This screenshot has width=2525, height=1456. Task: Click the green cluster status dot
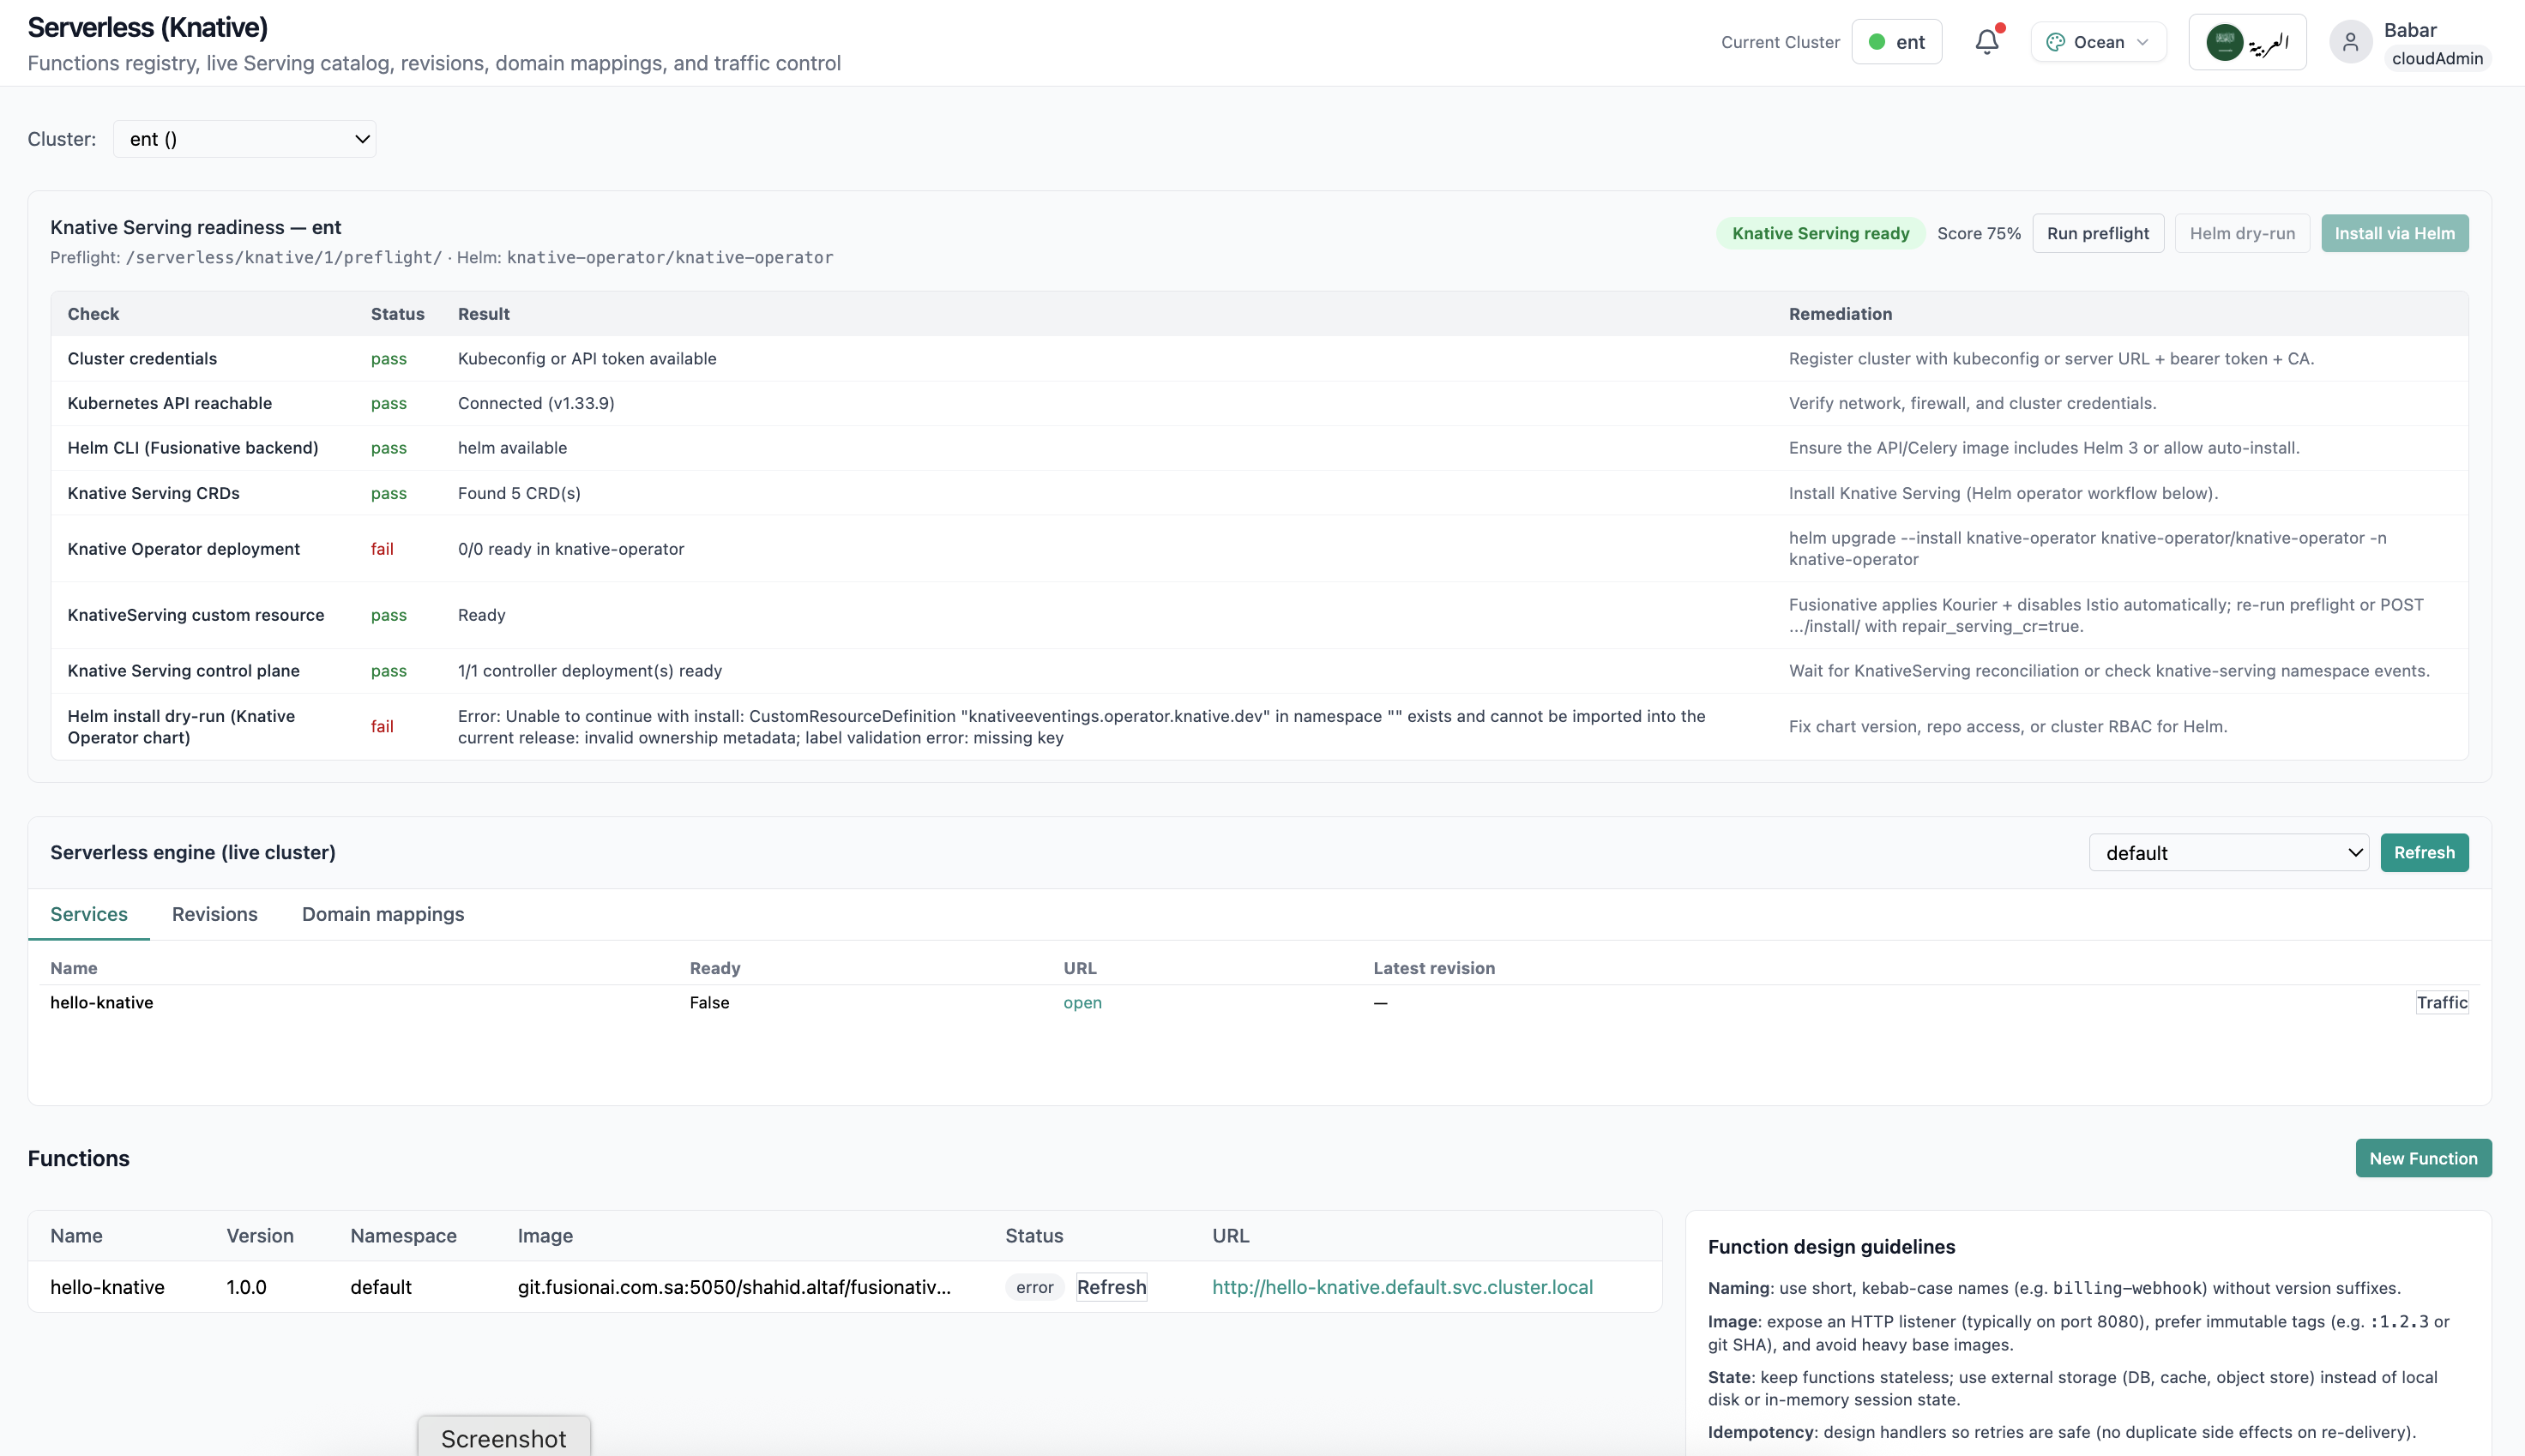pyautogui.click(x=1877, y=42)
